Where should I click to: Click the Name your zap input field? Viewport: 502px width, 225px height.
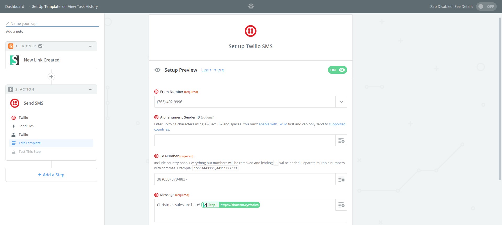tap(52, 23)
